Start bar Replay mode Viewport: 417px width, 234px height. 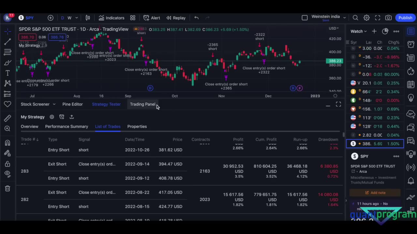click(x=176, y=18)
